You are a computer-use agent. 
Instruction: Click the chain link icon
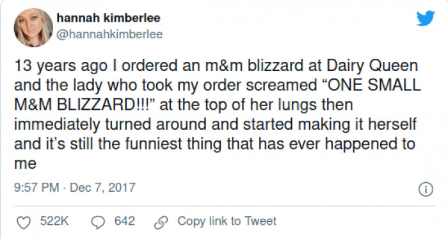point(161,222)
